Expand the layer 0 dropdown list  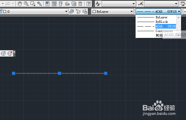66,11
